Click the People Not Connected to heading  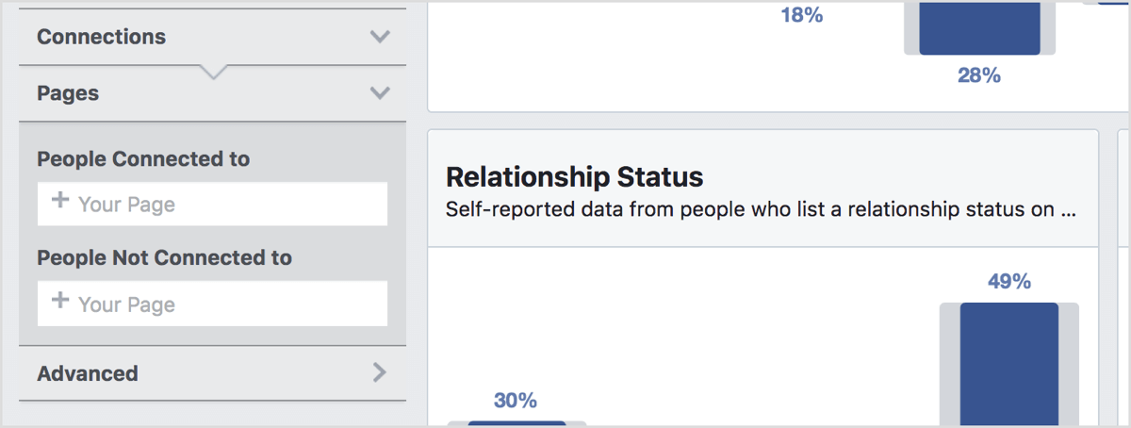(x=164, y=257)
